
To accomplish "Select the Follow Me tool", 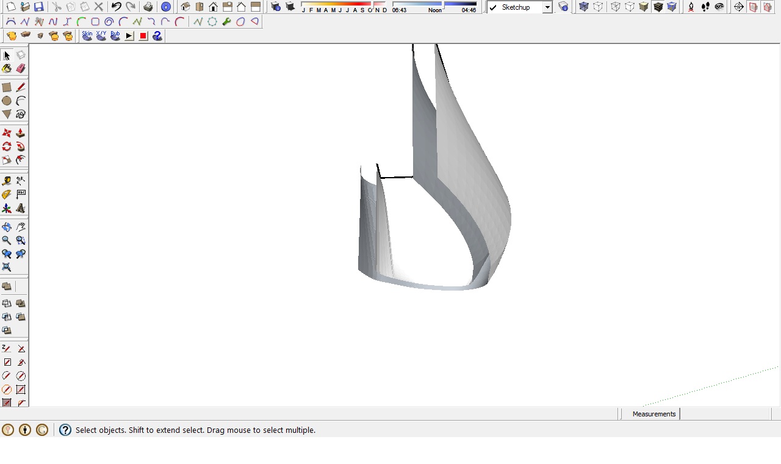I will click(21, 147).
